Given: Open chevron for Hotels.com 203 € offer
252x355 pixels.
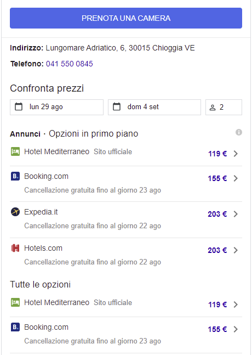Looking at the screenshot, I should tap(236, 250).
